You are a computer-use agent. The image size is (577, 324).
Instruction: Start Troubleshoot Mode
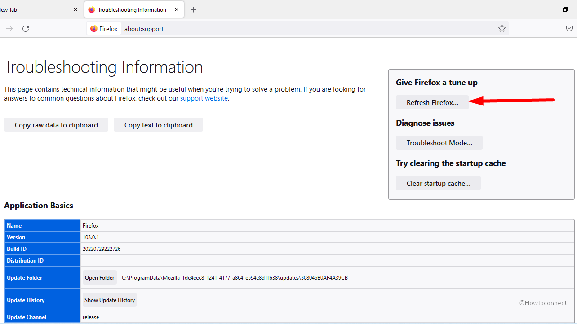tap(439, 143)
